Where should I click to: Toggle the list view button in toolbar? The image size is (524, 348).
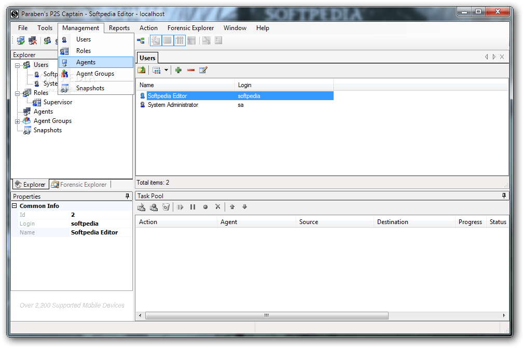(x=168, y=41)
